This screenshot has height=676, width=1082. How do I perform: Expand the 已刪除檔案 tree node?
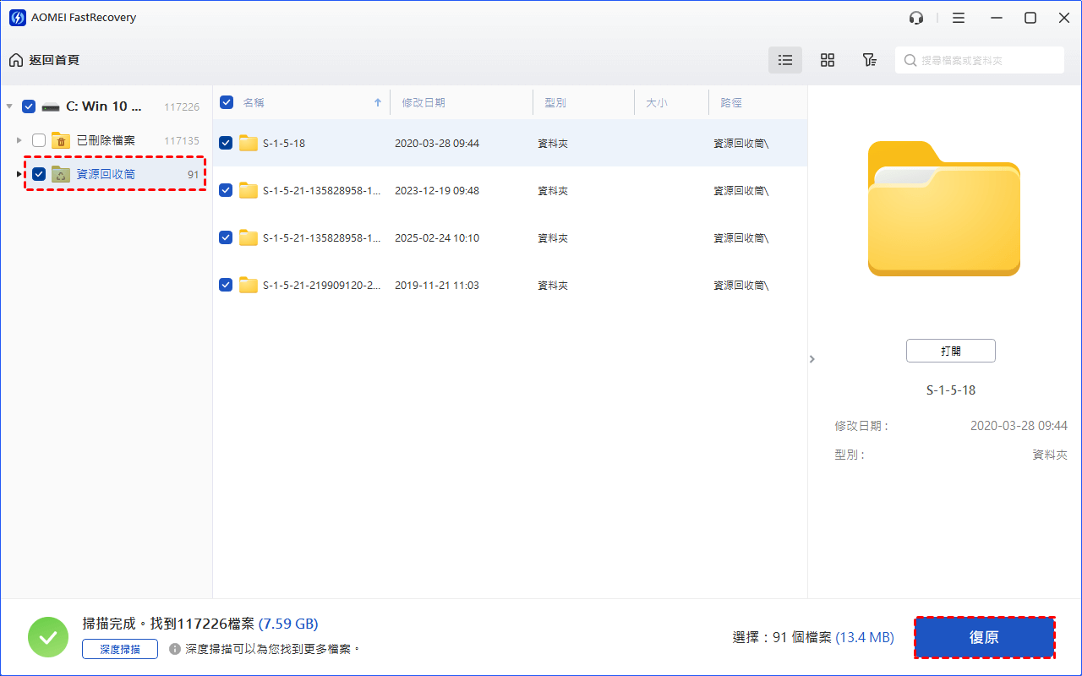(x=20, y=140)
